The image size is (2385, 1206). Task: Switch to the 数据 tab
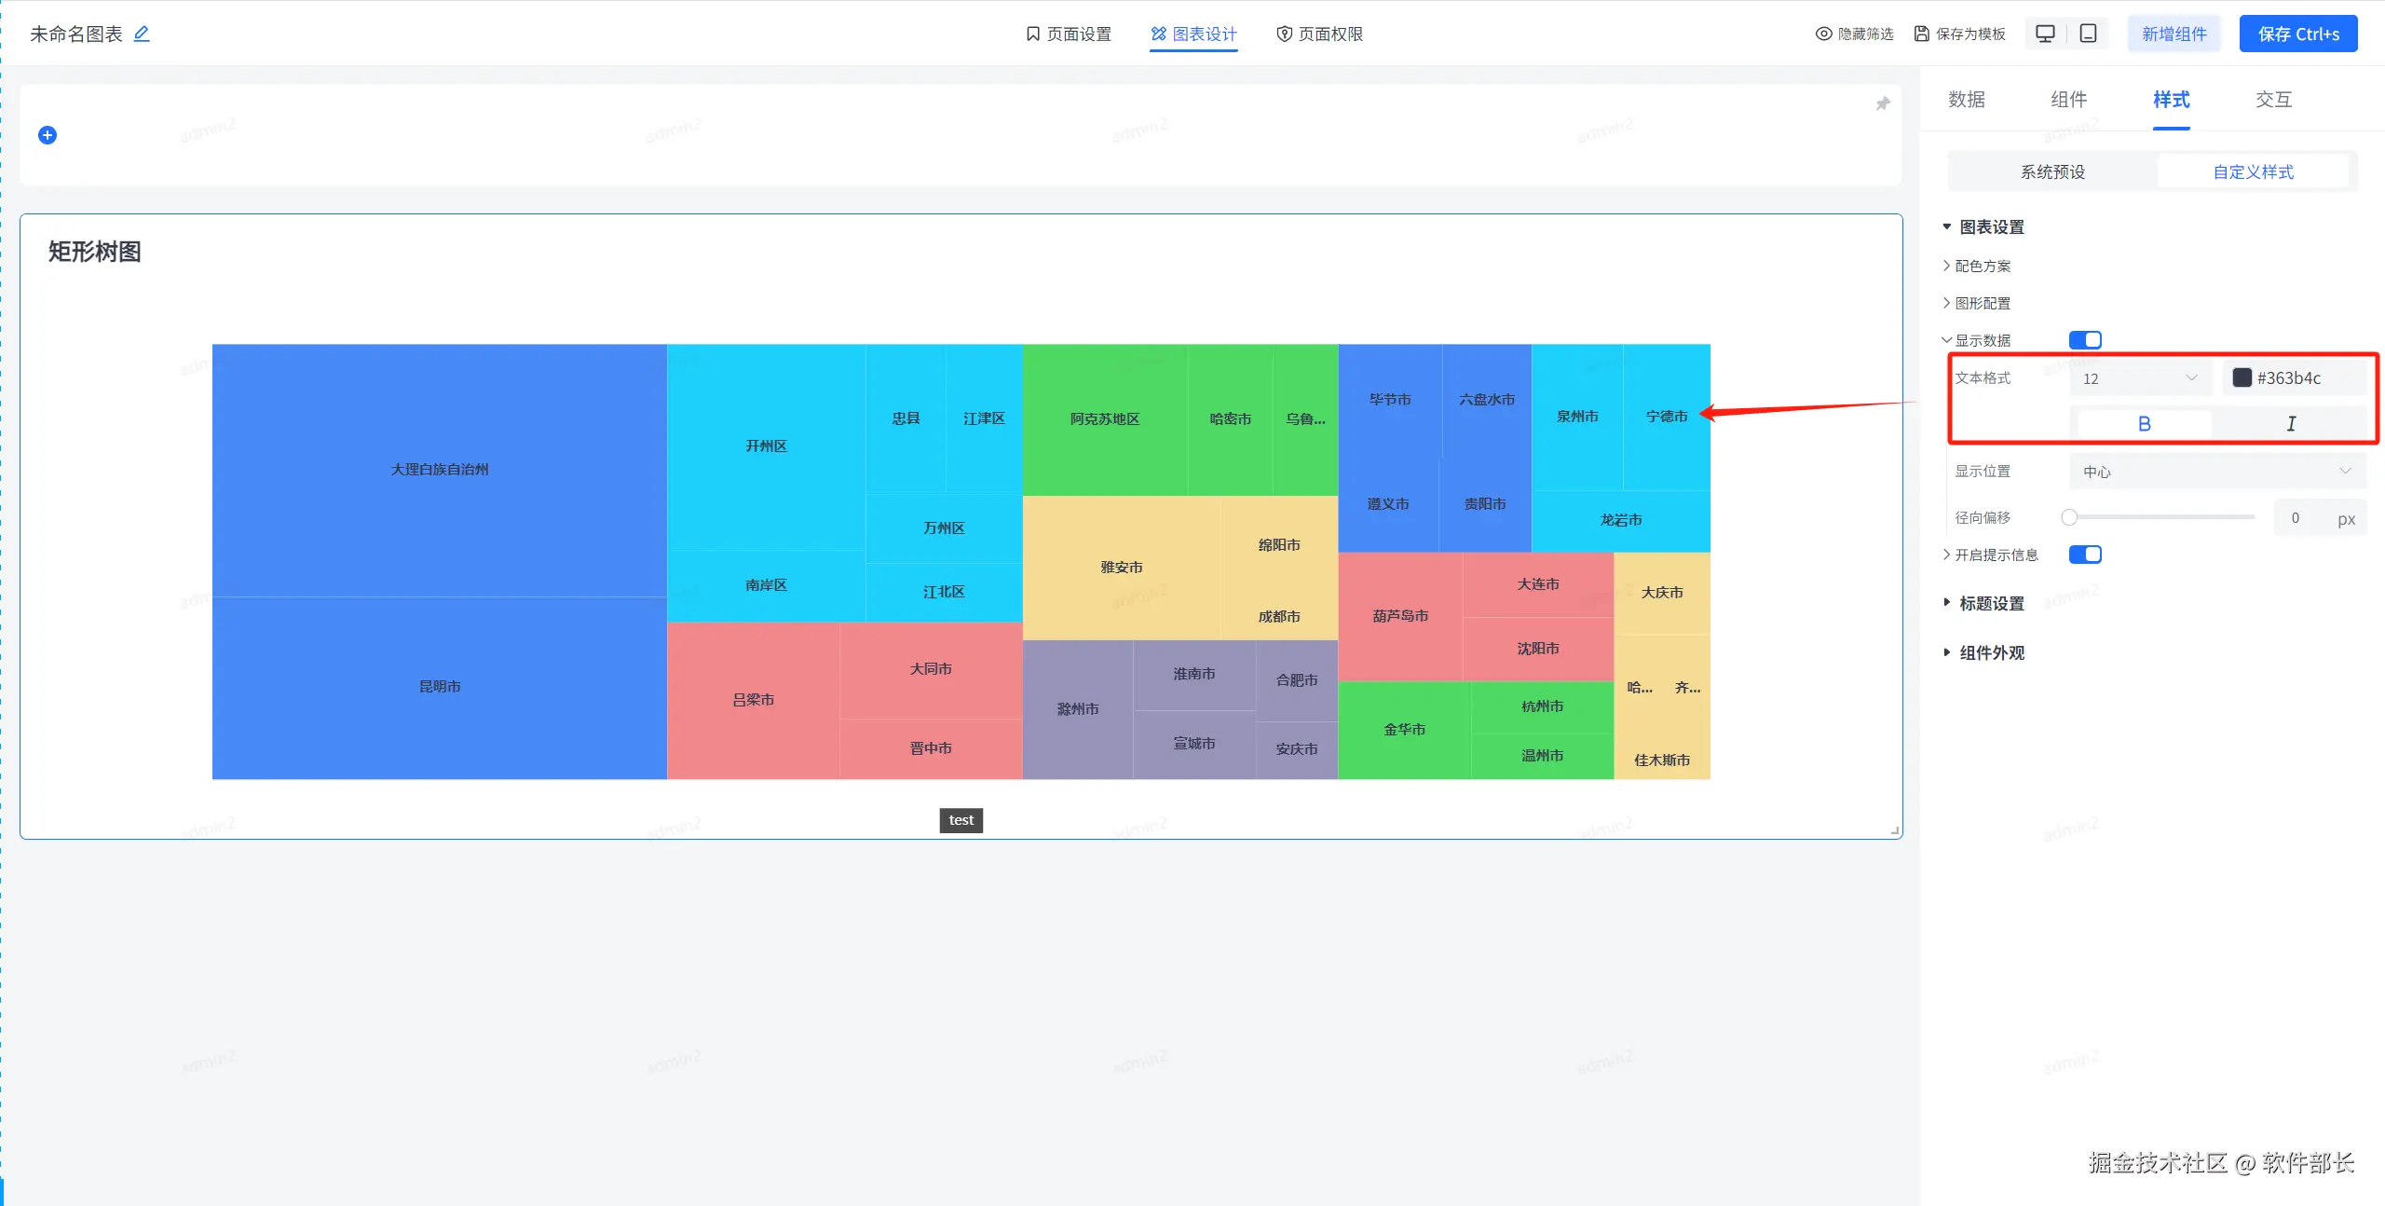point(1966,100)
